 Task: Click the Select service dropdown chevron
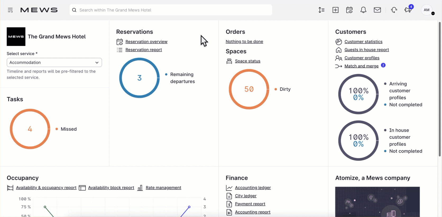pyautogui.click(x=97, y=63)
